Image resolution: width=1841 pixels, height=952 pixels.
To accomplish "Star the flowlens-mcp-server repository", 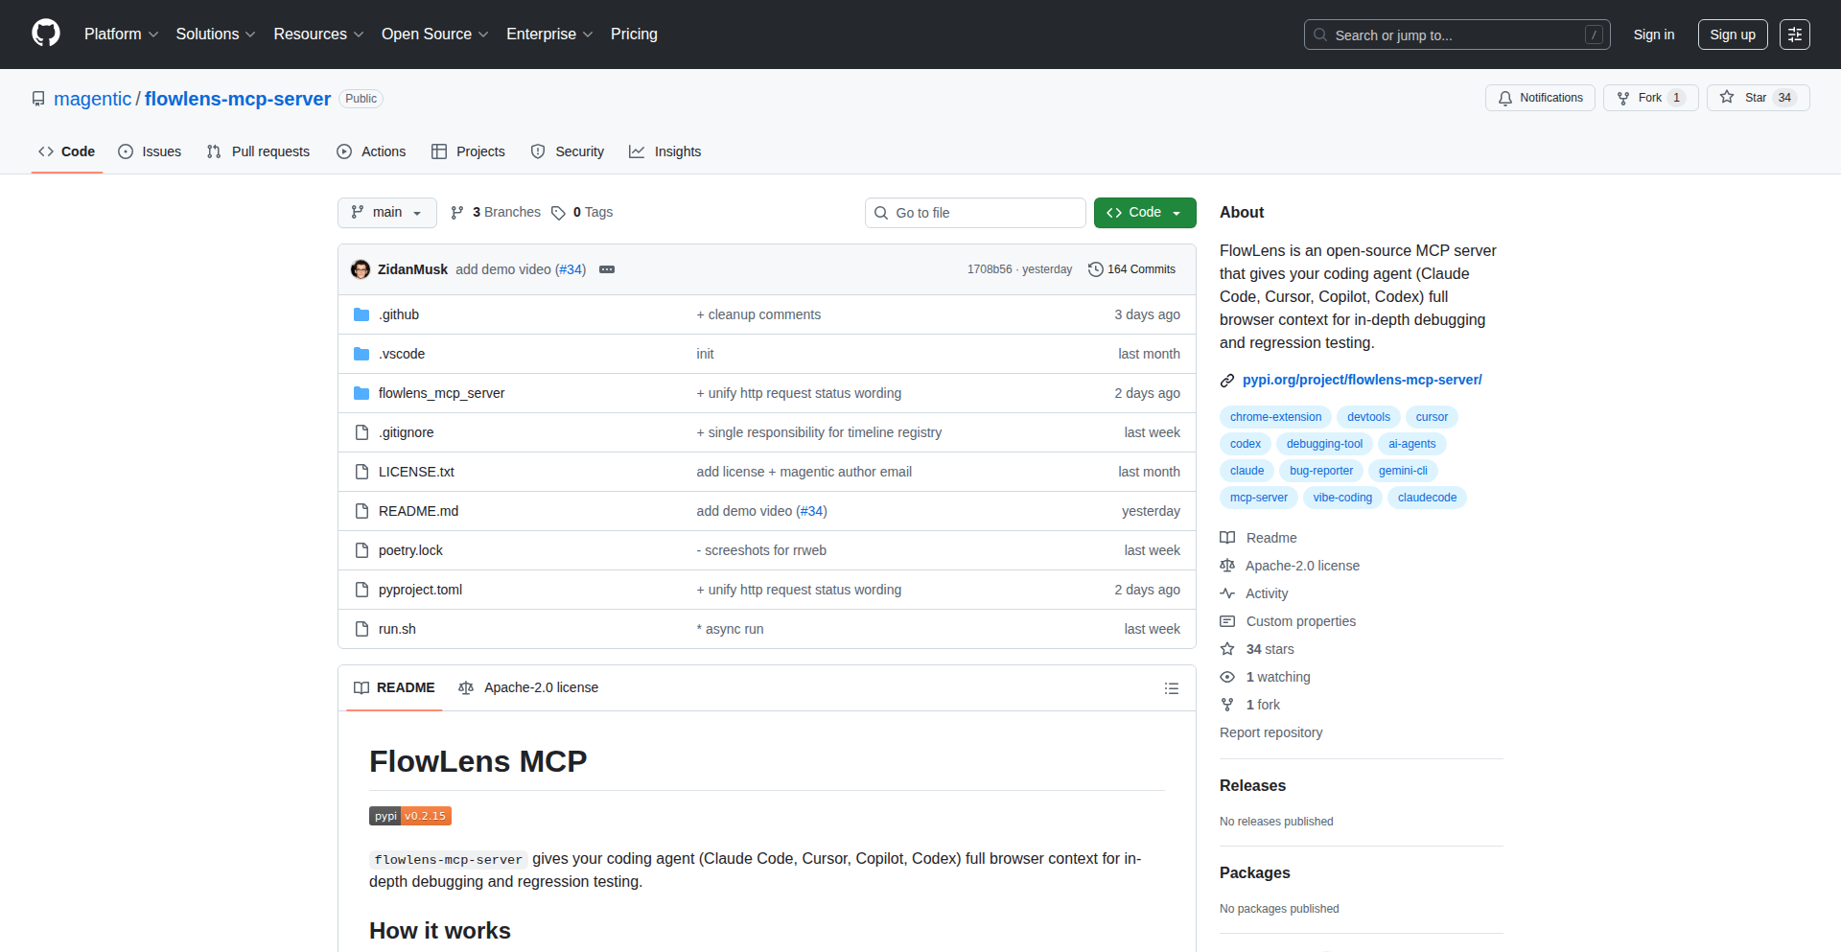I will tap(1757, 97).
